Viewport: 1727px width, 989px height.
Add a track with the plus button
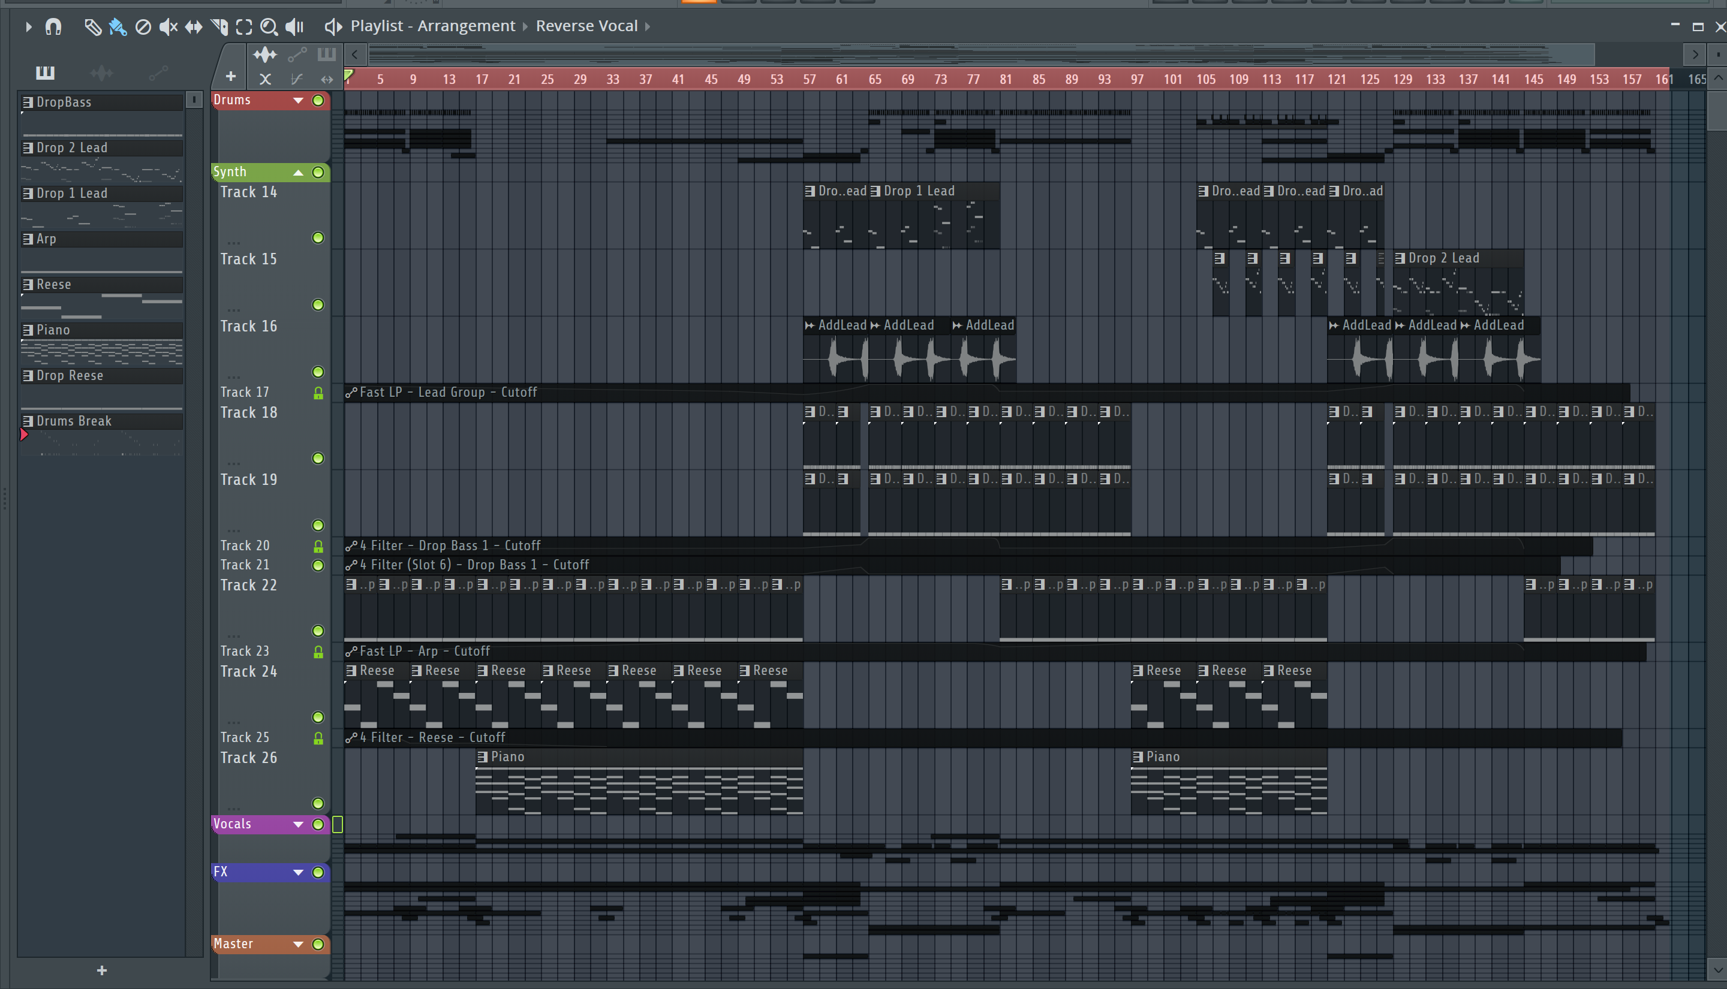231,77
